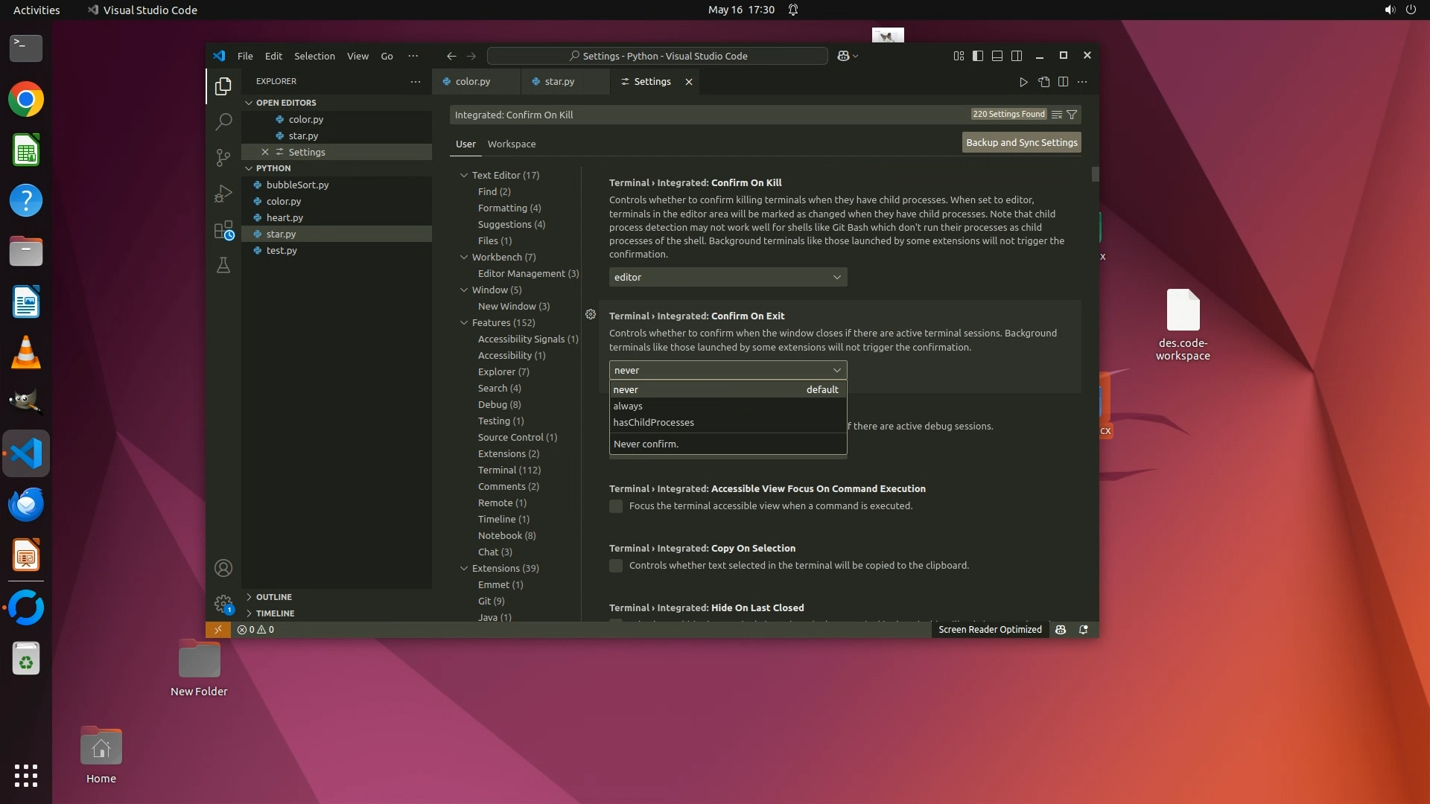
Task: Open the star.py editor tab
Action: (x=559, y=81)
